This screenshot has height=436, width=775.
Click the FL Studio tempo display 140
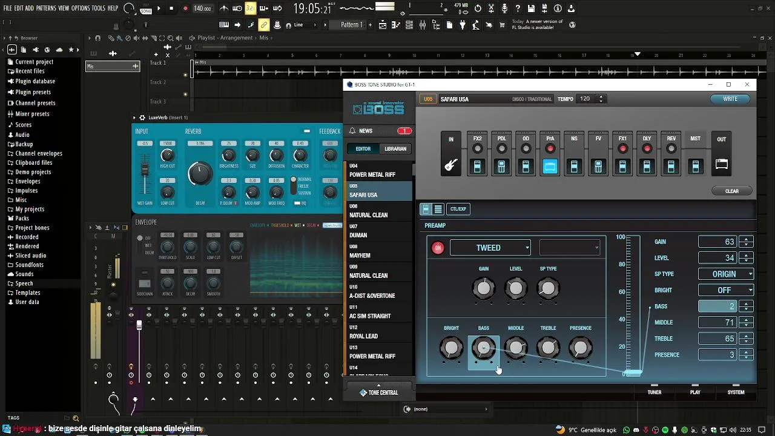tap(202, 8)
